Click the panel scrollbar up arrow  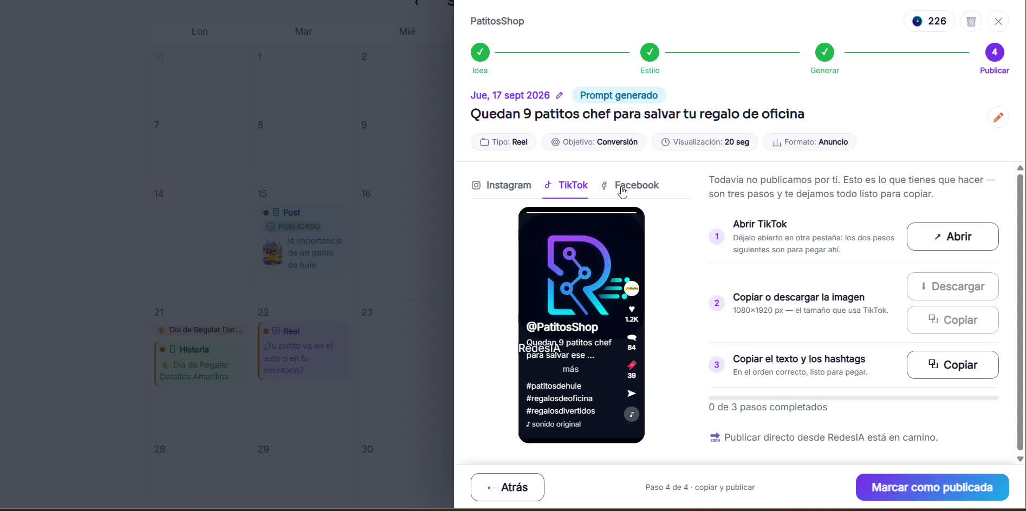click(x=1020, y=168)
